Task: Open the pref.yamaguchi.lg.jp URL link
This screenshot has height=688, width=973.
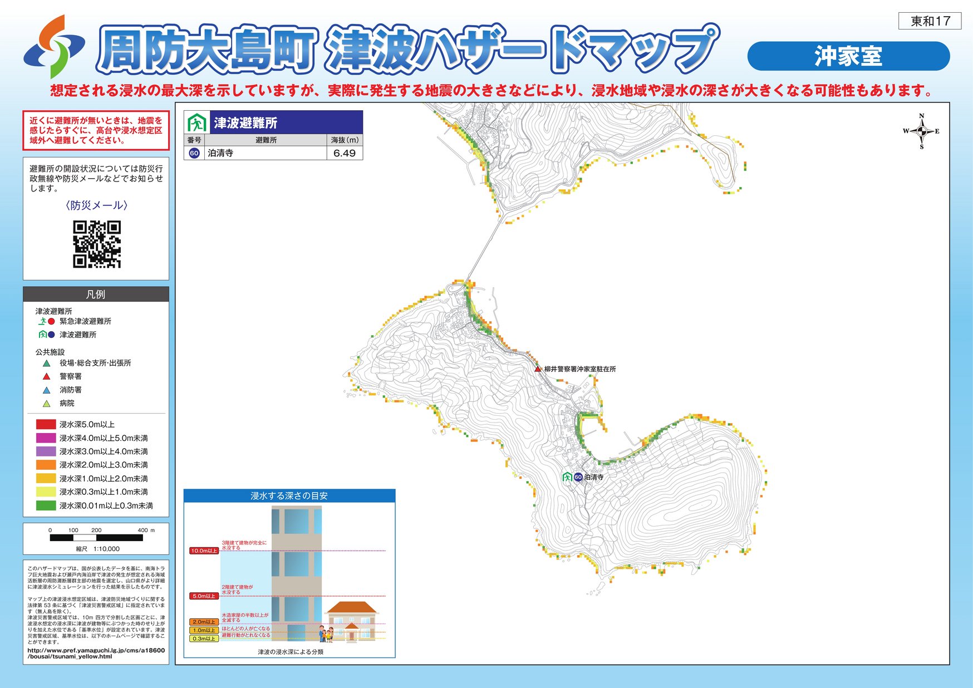Action: [96, 653]
